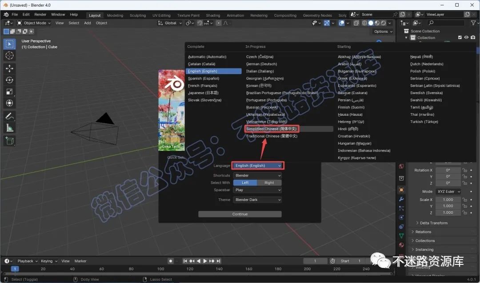480x283 pixels.
Task: Jump to the previous keyframe
Action: (x=192, y=261)
